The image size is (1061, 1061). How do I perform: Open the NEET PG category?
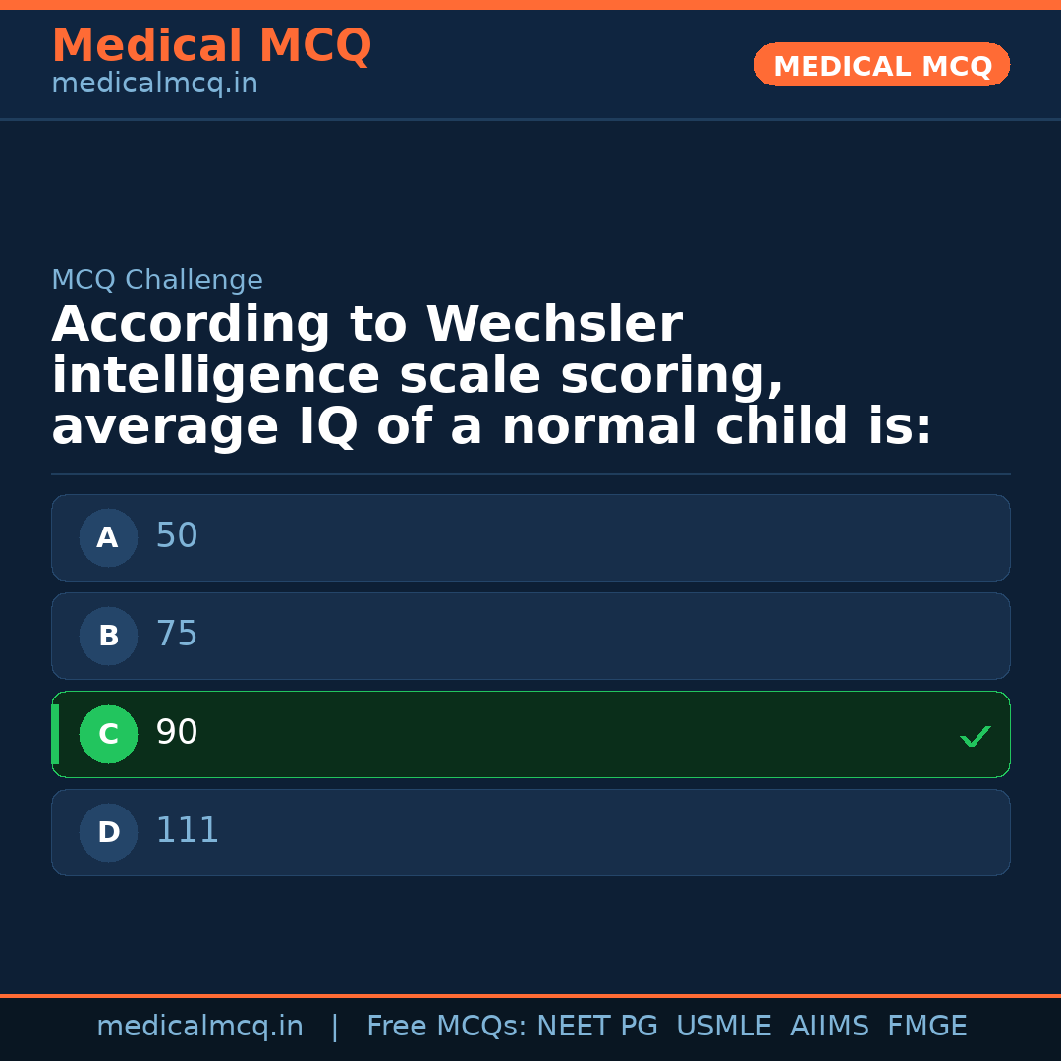click(597, 1026)
